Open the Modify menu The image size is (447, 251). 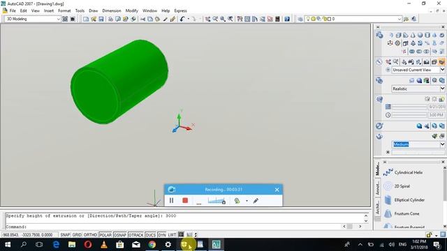pos(132,10)
